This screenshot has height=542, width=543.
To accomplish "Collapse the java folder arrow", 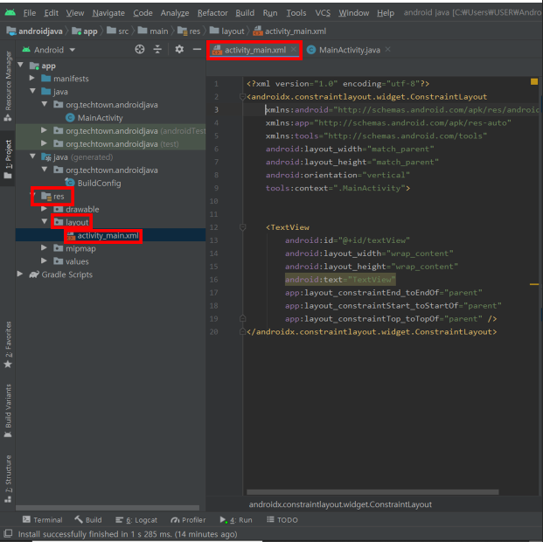I will coord(32,91).
